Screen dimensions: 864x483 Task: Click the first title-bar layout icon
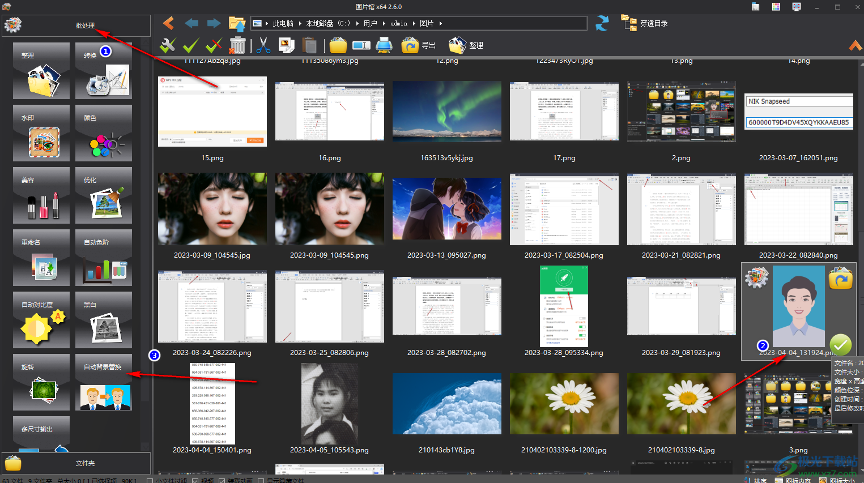(x=755, y=7)
